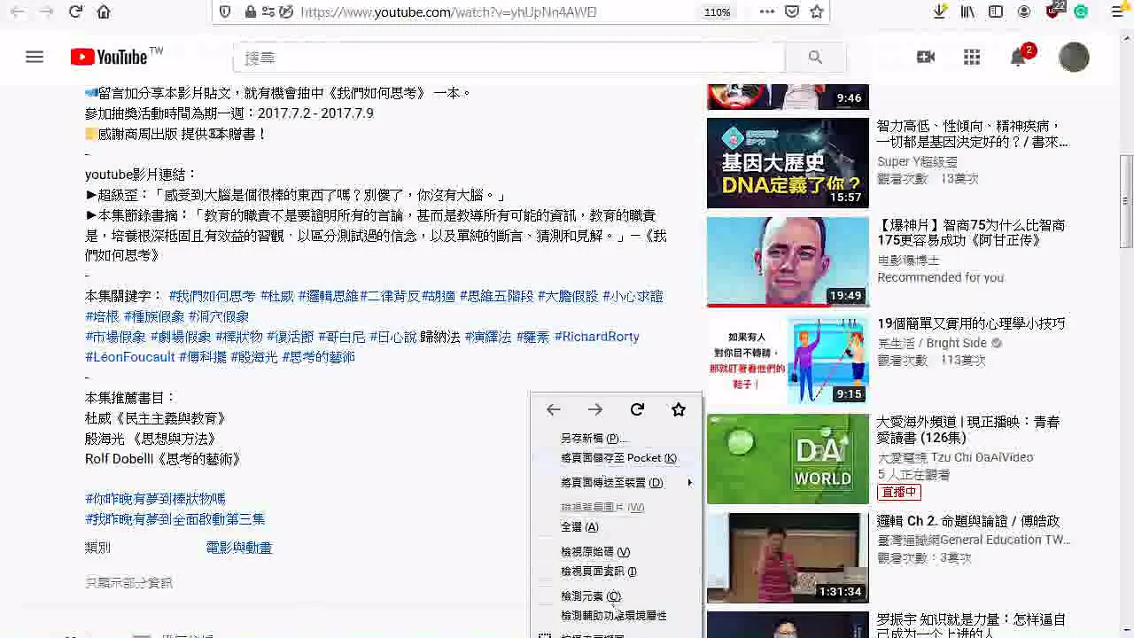
Task: Open the YouTube create video camera icon
Action: click(926, 58)
